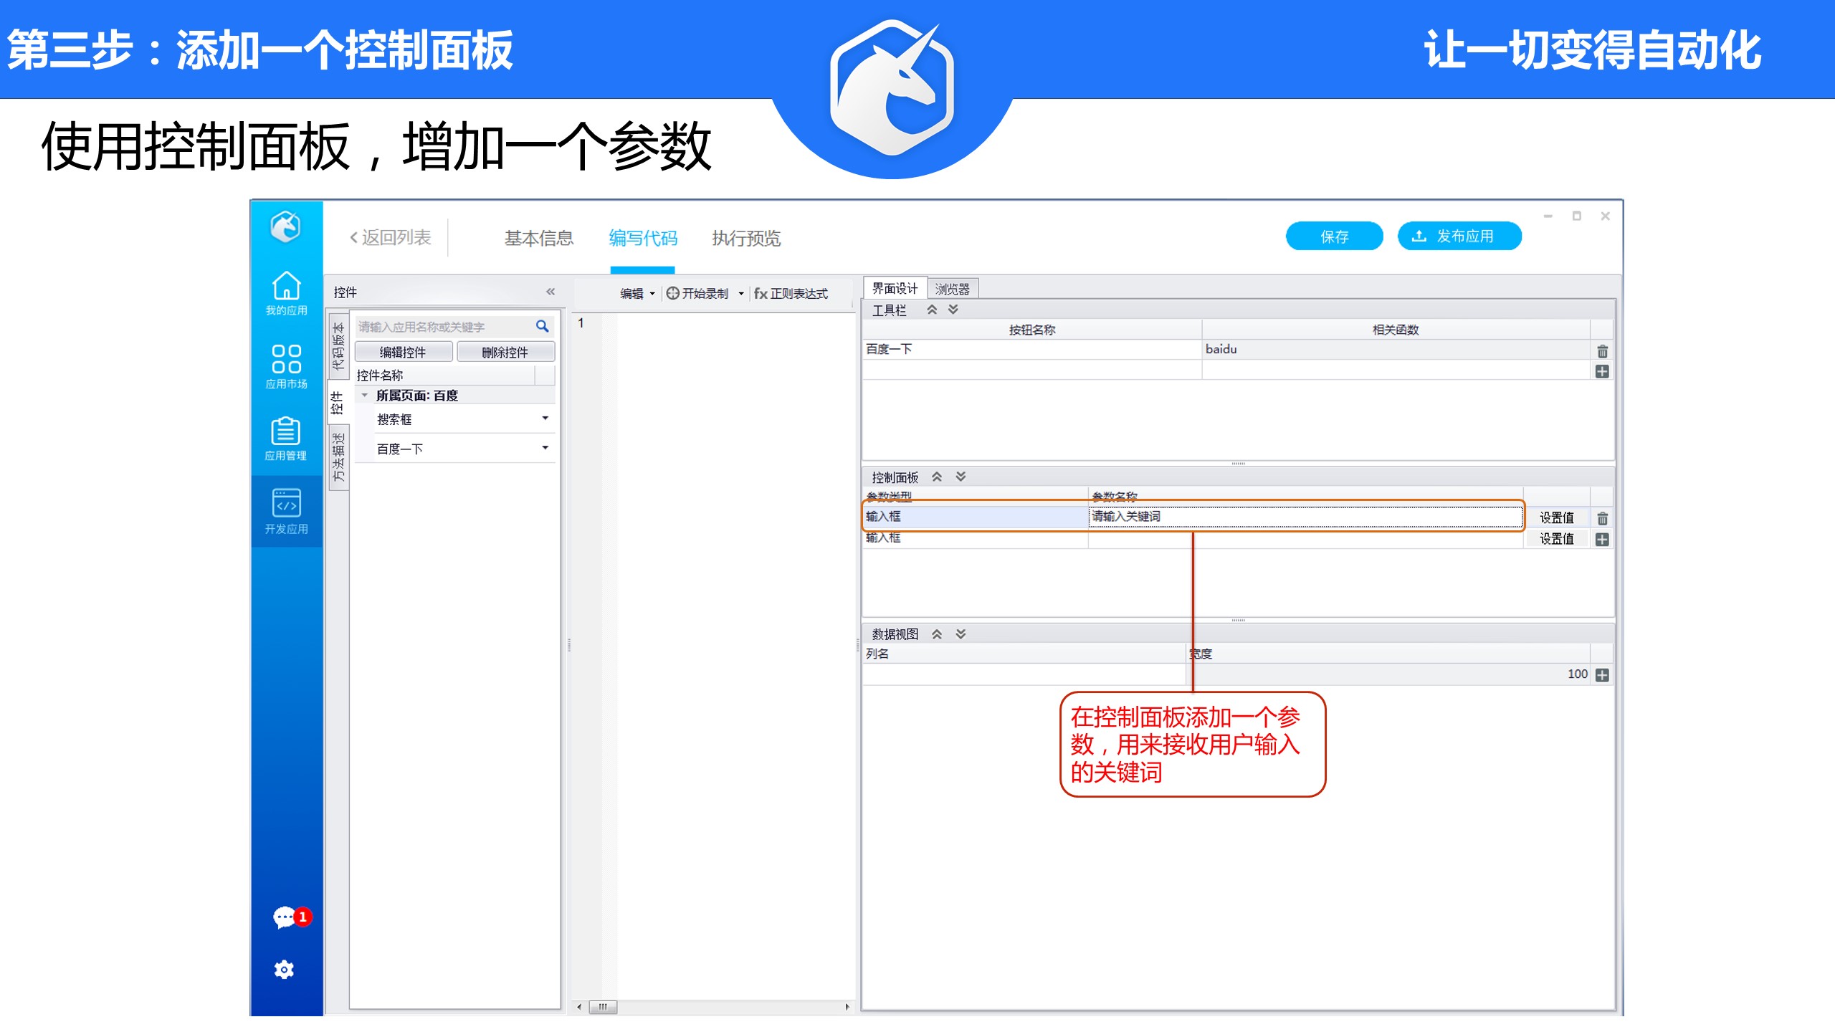This screenshot has height=1032, width=1835.
Task: Add a new control panel parameter row
Action: pos(1602,540)
